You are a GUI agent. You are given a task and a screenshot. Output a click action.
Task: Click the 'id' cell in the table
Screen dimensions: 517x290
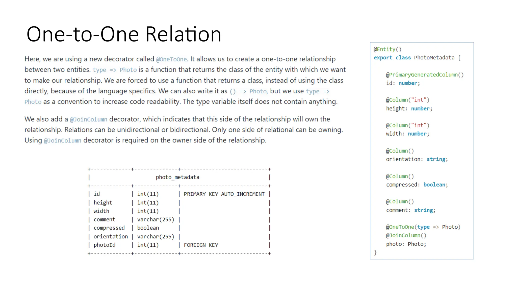97,194
